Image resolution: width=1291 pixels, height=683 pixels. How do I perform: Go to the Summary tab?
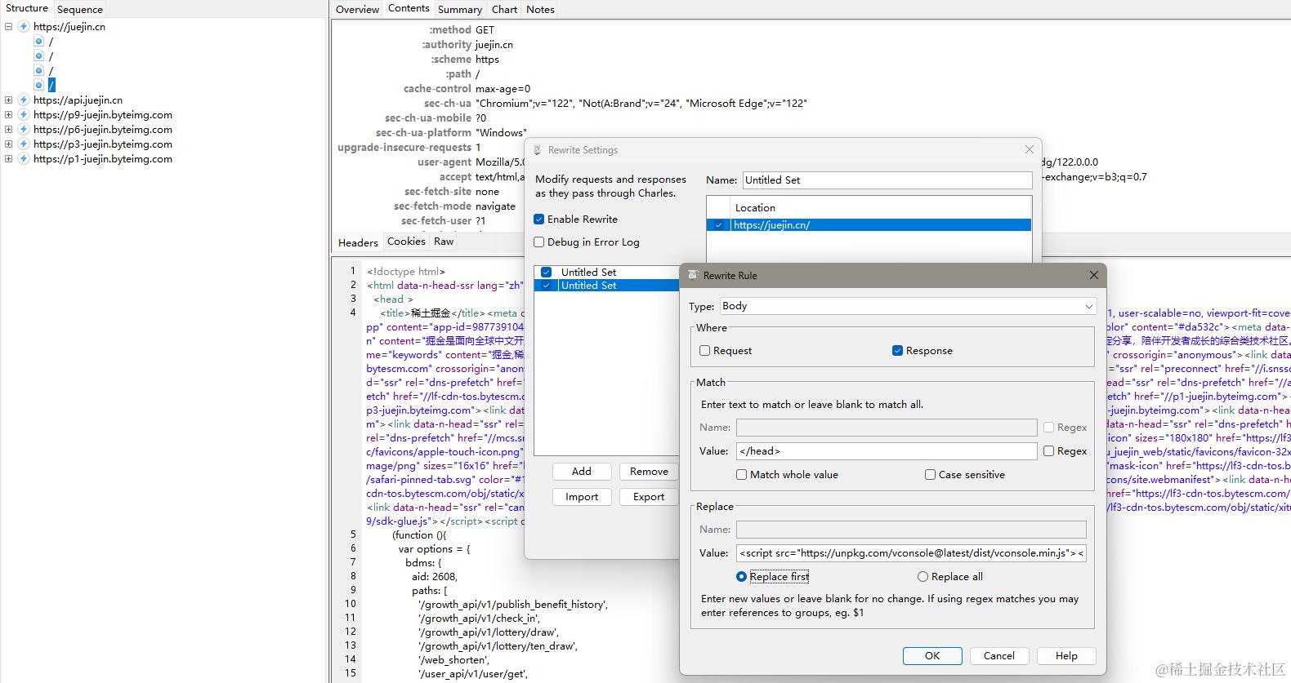[x=460, y=10]
